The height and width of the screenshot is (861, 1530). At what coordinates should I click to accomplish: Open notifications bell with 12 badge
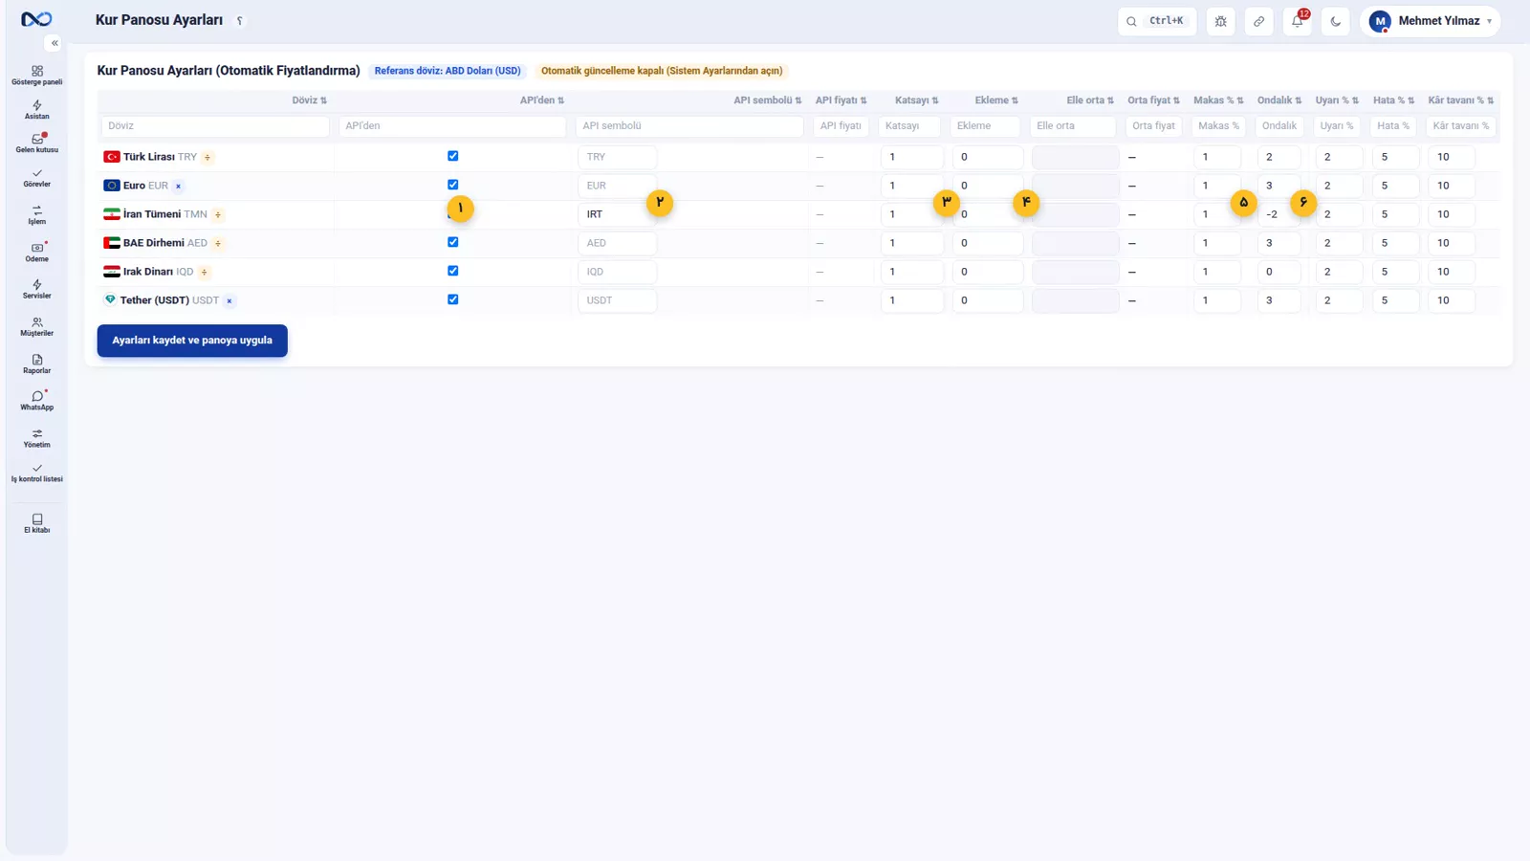click(x=1298, y=21)
